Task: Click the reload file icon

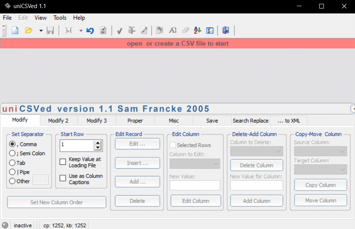Action: pyautogui.click(x=103, y=30)
